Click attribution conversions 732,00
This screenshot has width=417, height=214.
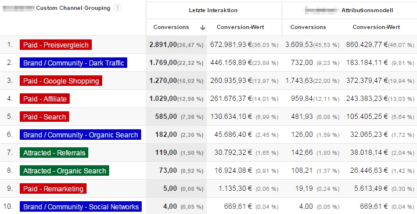[x=302, y=63]
